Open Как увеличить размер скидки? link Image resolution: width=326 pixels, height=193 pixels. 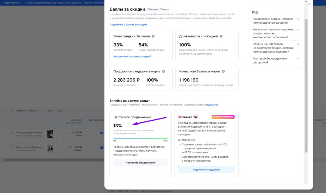pos(132,56)
